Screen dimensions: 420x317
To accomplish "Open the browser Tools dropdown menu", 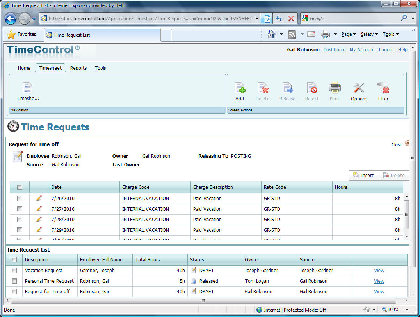I will click(x=391, y=34).
